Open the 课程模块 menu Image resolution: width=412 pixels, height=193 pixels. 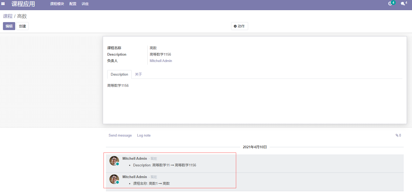tap(57, 4)
